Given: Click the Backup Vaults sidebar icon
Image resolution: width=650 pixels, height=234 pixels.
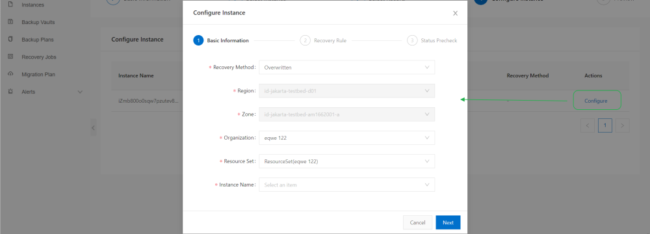Looking at the screenshot, I should pyautogui.click(x=11, y=21).
